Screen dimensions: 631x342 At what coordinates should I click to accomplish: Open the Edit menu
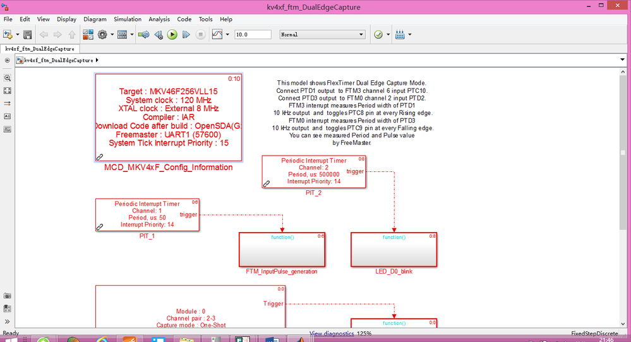[25, 20]
